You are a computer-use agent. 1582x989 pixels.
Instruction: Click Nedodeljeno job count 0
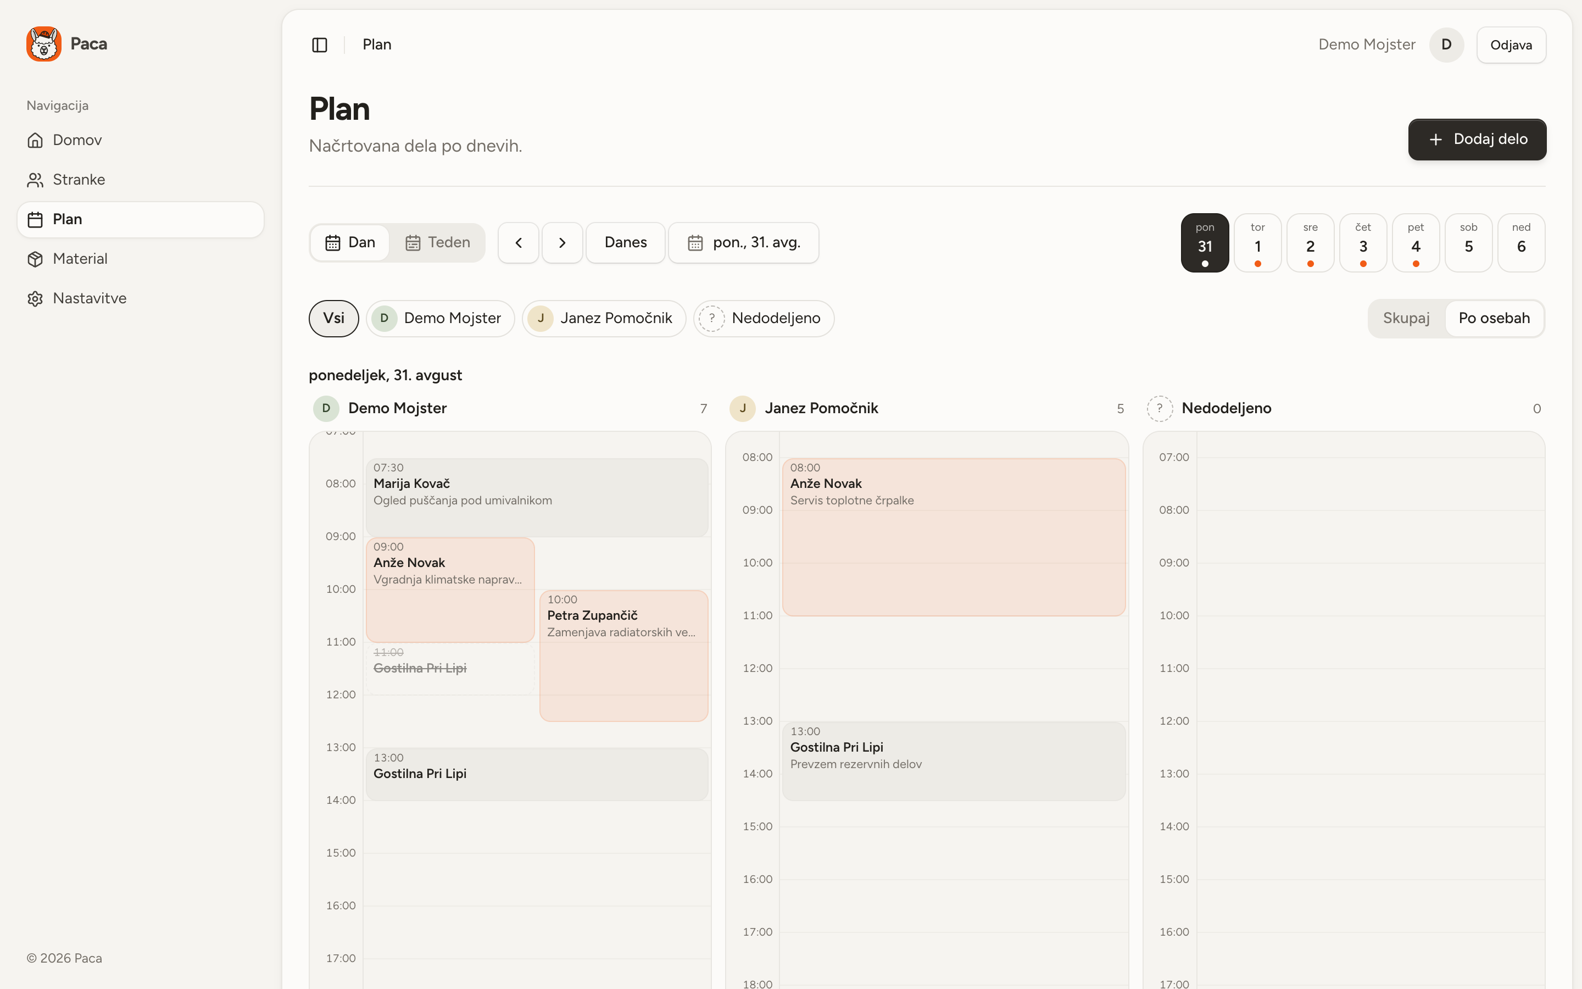[x=1536, y=409]
